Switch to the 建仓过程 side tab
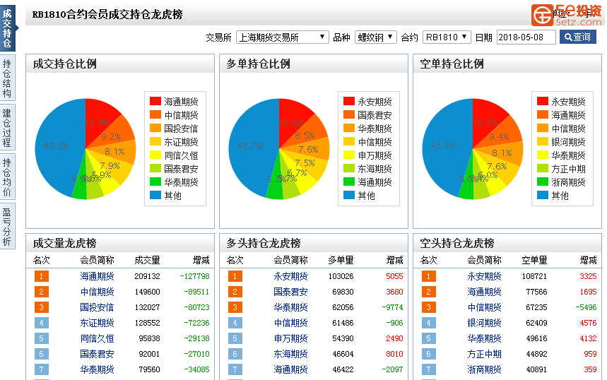Viewport: 607px width, 380px height. [7, 128]
